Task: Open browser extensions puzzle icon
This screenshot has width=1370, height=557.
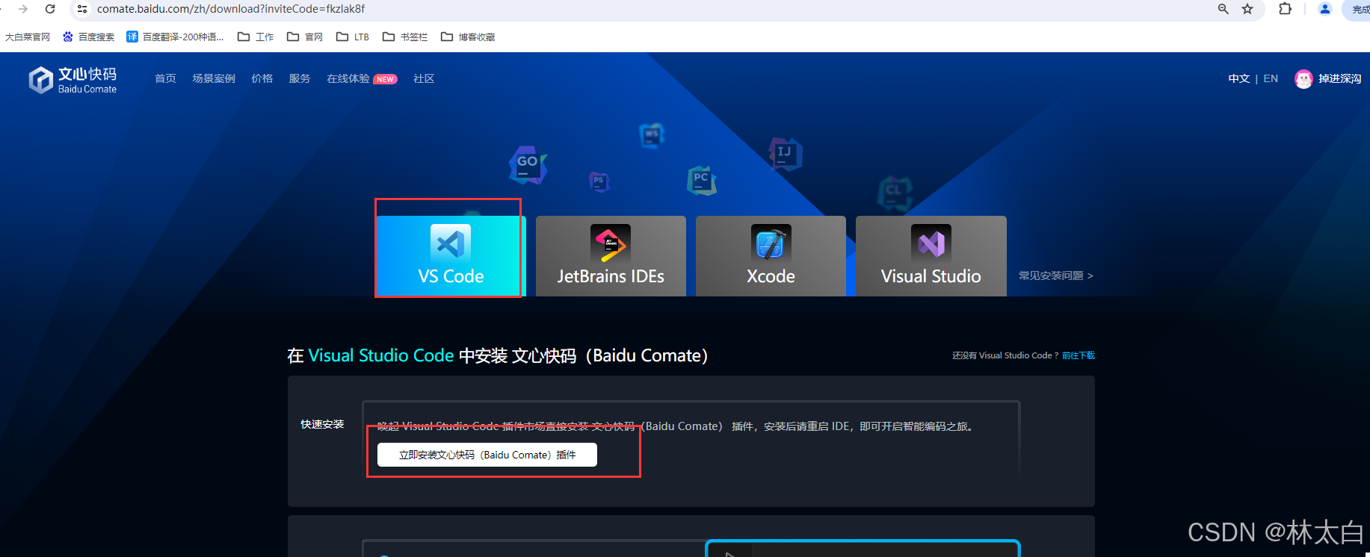Action: click(1286, 9)
